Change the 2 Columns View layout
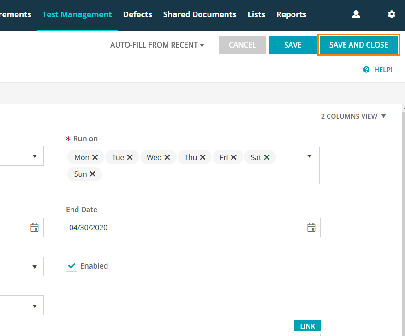The image size is (405, 336). (x=353, y=116)
